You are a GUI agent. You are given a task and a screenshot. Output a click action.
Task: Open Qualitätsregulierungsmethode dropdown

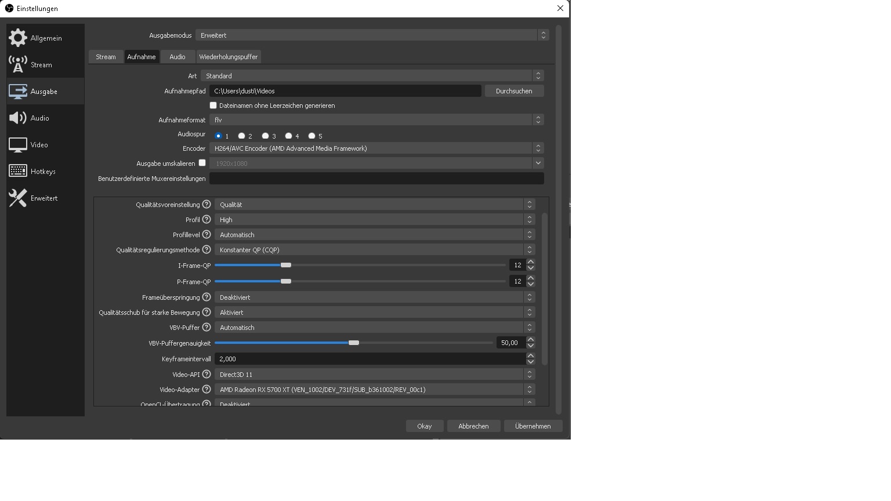point(374,250)
